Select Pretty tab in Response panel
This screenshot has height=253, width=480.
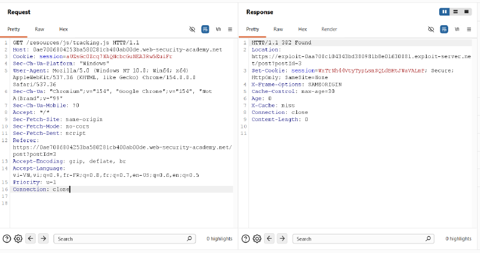tap(253, 29)
